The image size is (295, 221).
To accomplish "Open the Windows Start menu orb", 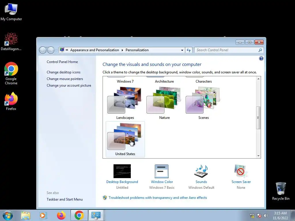I will [x=8, y=215].
